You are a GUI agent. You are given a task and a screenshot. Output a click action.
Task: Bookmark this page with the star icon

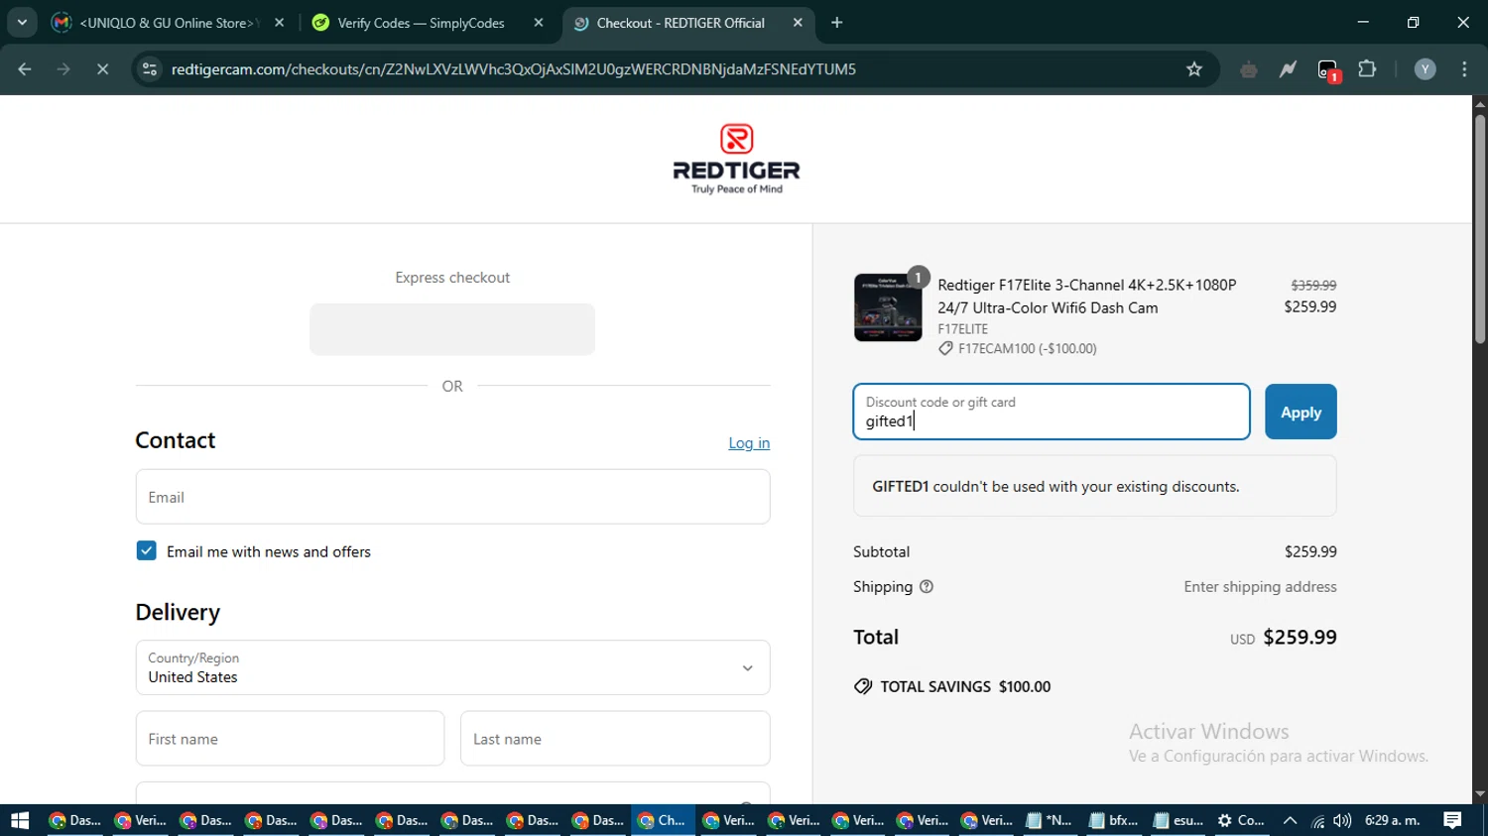(1194, 69)
